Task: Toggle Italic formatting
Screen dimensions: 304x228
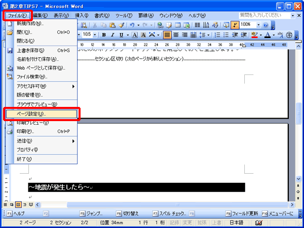Action: (112, 35)
